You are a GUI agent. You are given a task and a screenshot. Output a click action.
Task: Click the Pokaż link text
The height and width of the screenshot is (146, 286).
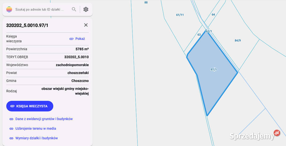click(80, 39)
